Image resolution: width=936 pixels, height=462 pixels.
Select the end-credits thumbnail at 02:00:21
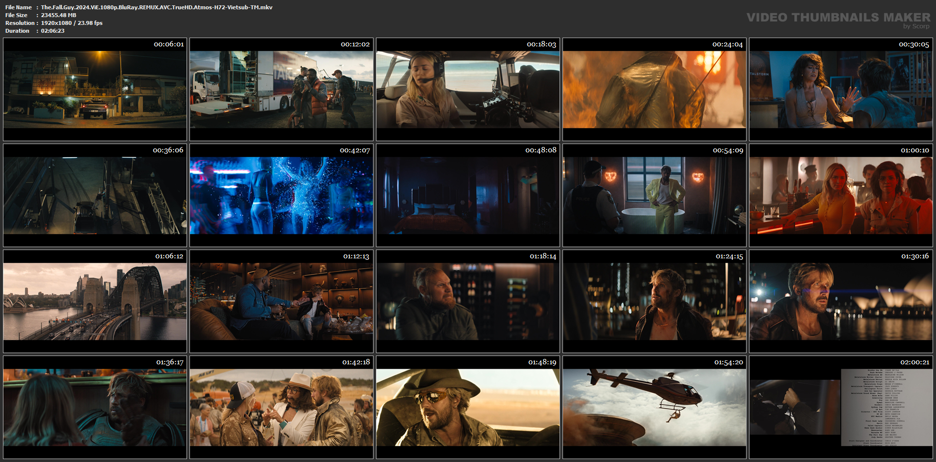[841, 407]
